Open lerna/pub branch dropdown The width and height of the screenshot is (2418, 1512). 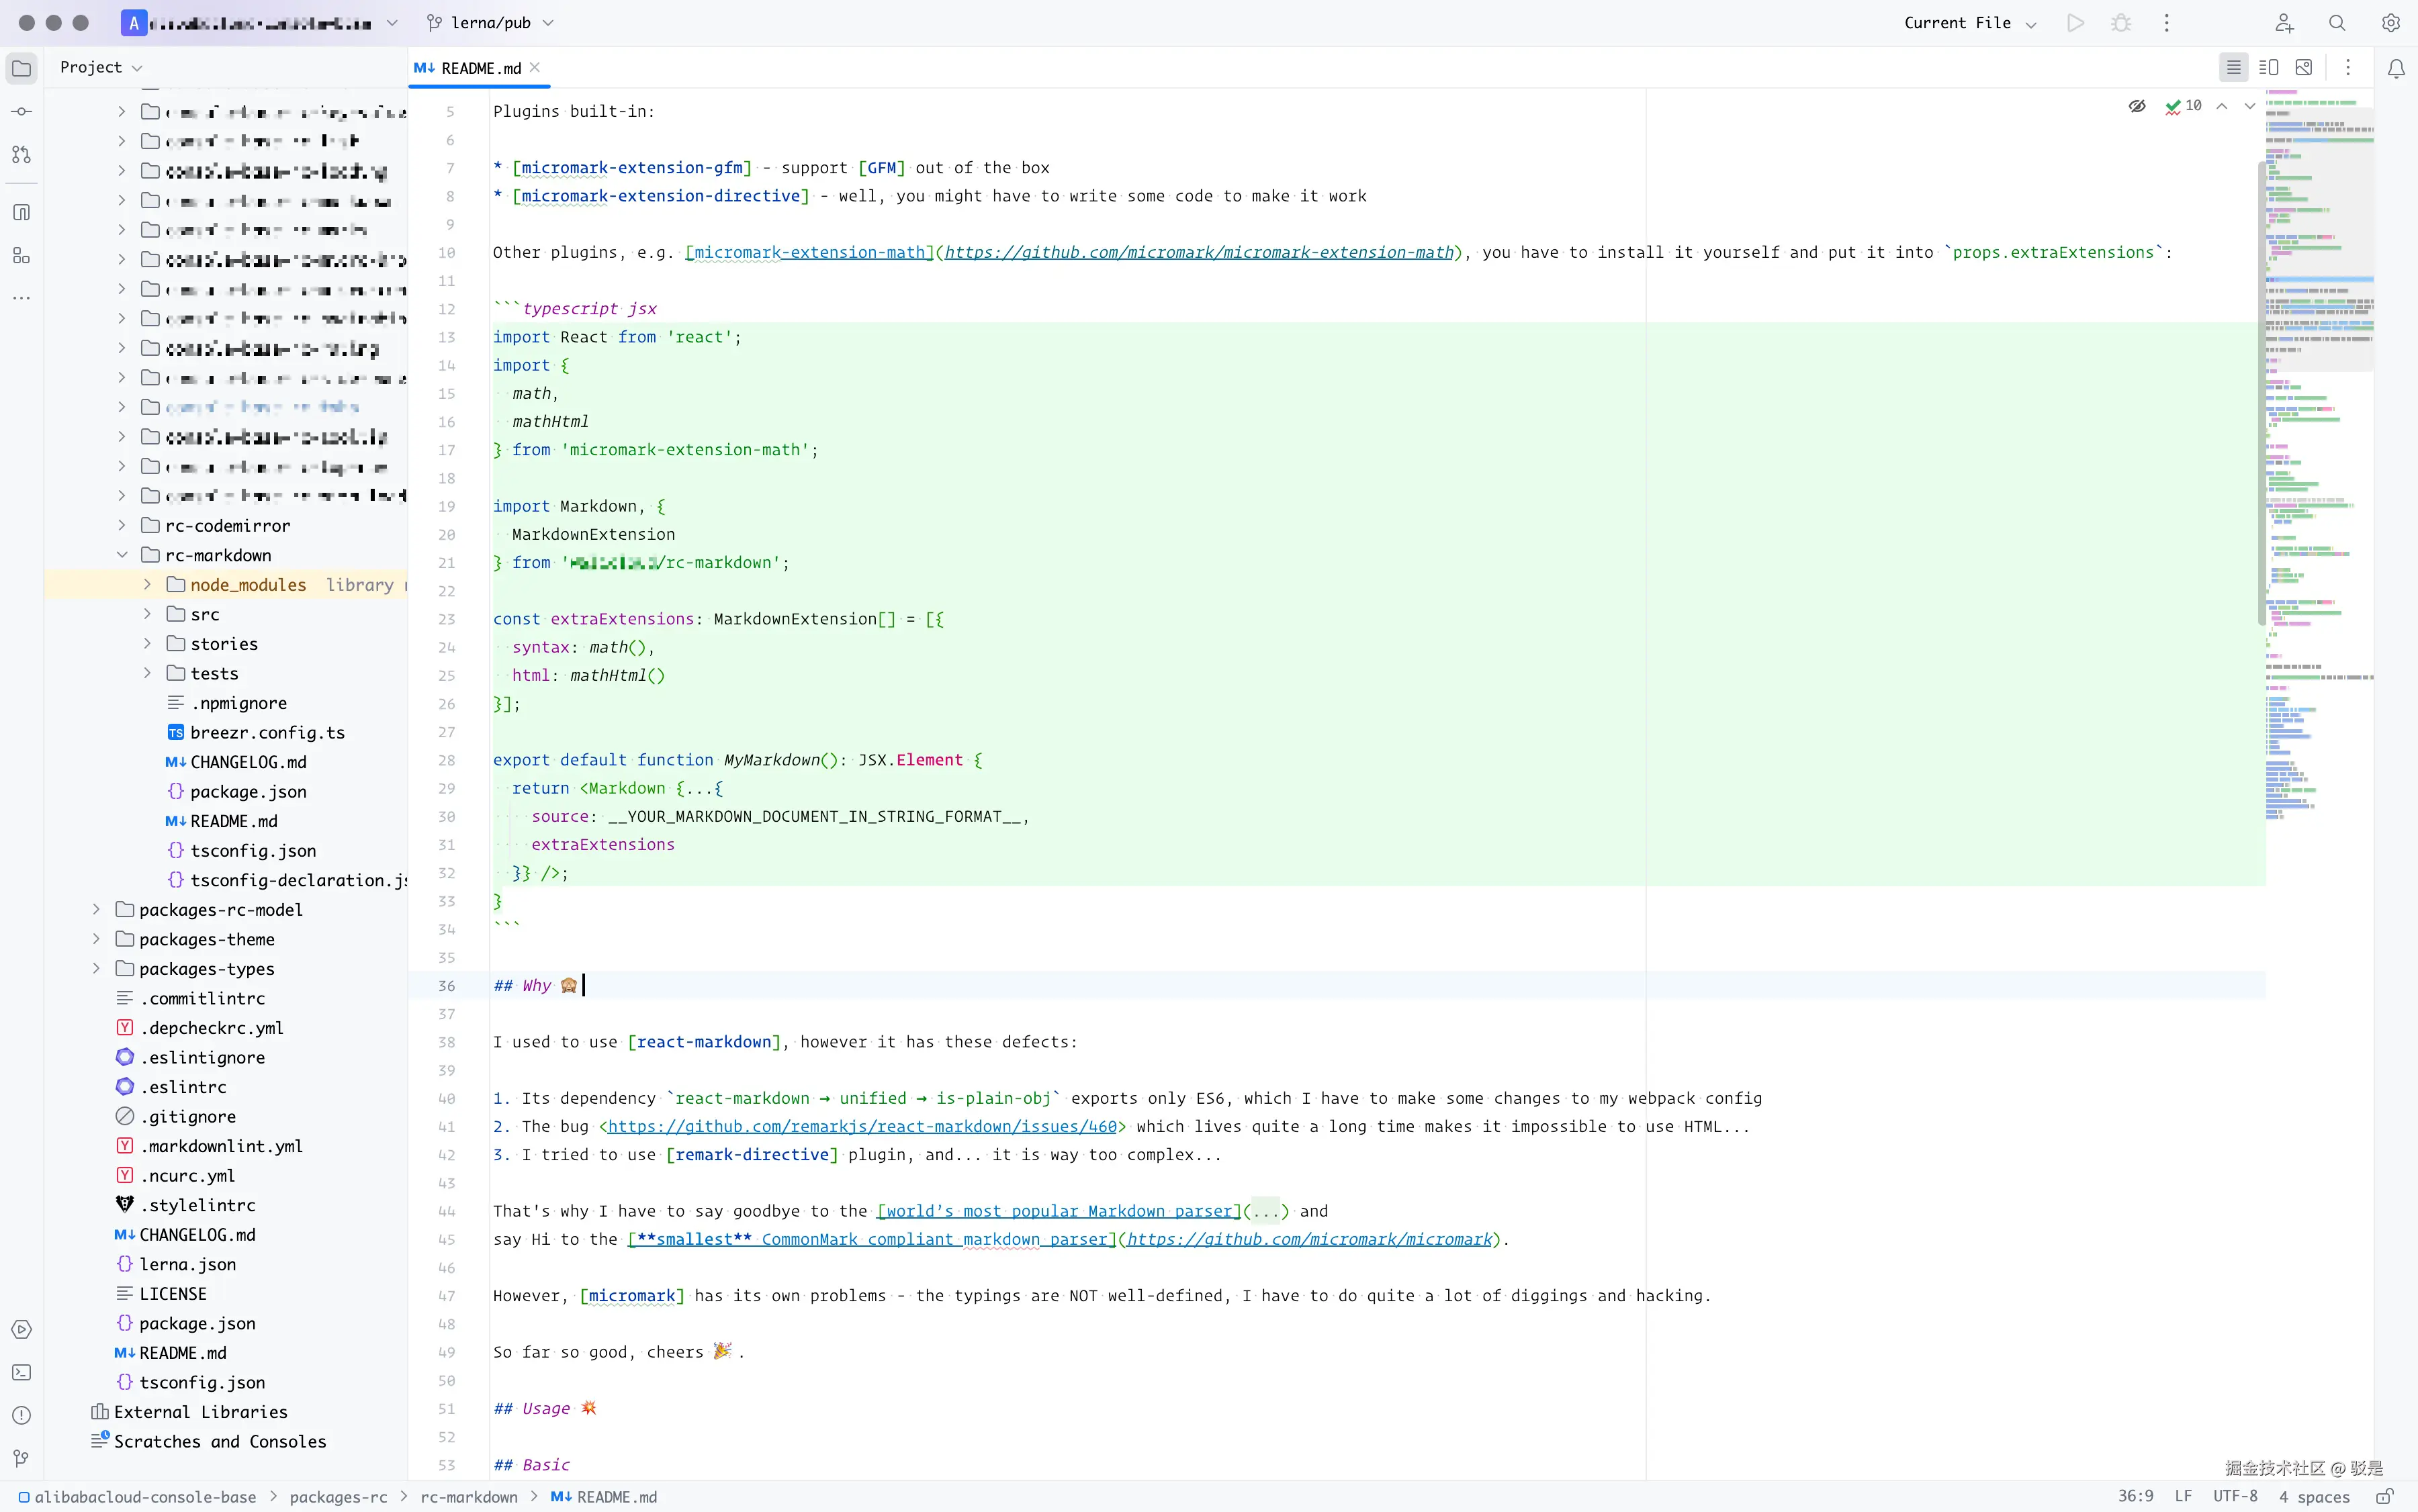click(490, 23)
